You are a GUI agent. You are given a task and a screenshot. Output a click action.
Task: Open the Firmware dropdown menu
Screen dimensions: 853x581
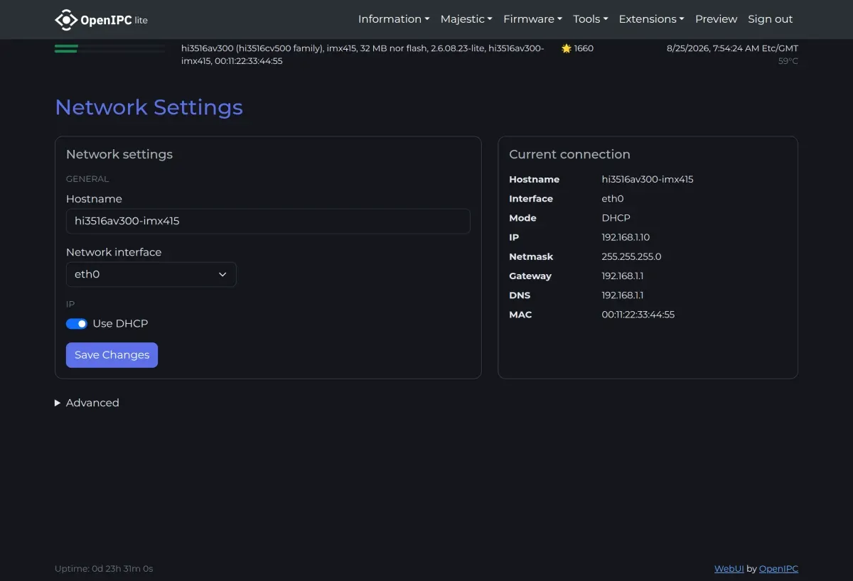tap(532, 19)
